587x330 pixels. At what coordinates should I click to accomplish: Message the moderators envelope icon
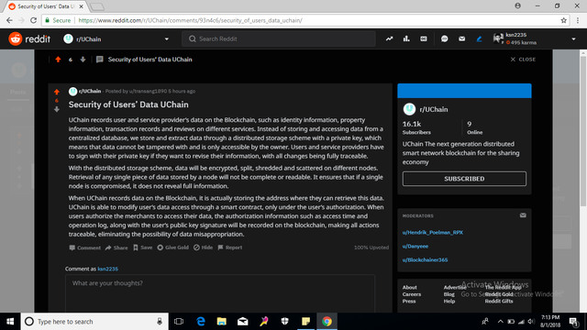[x=523, y=215]
